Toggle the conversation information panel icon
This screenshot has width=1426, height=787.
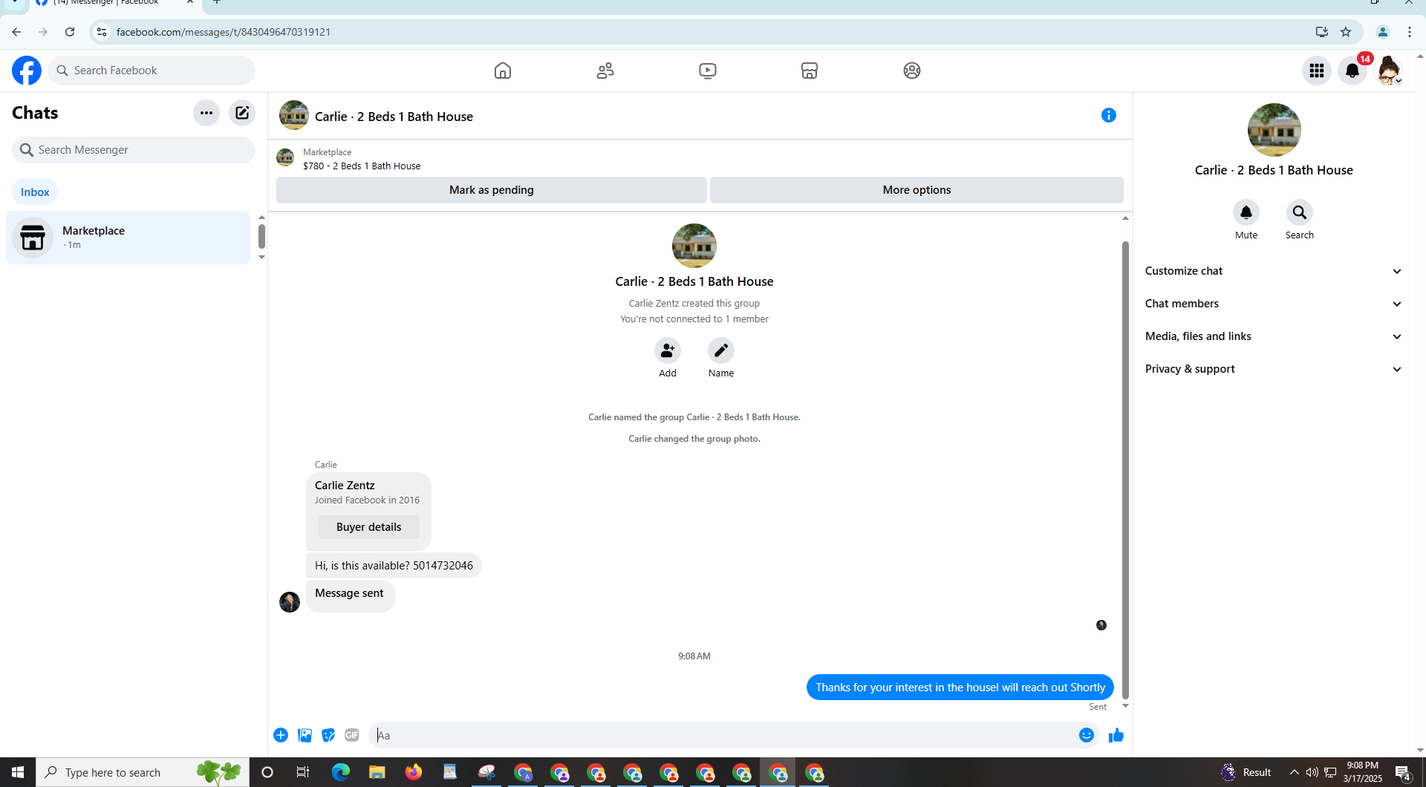[x=1109, y=115]
